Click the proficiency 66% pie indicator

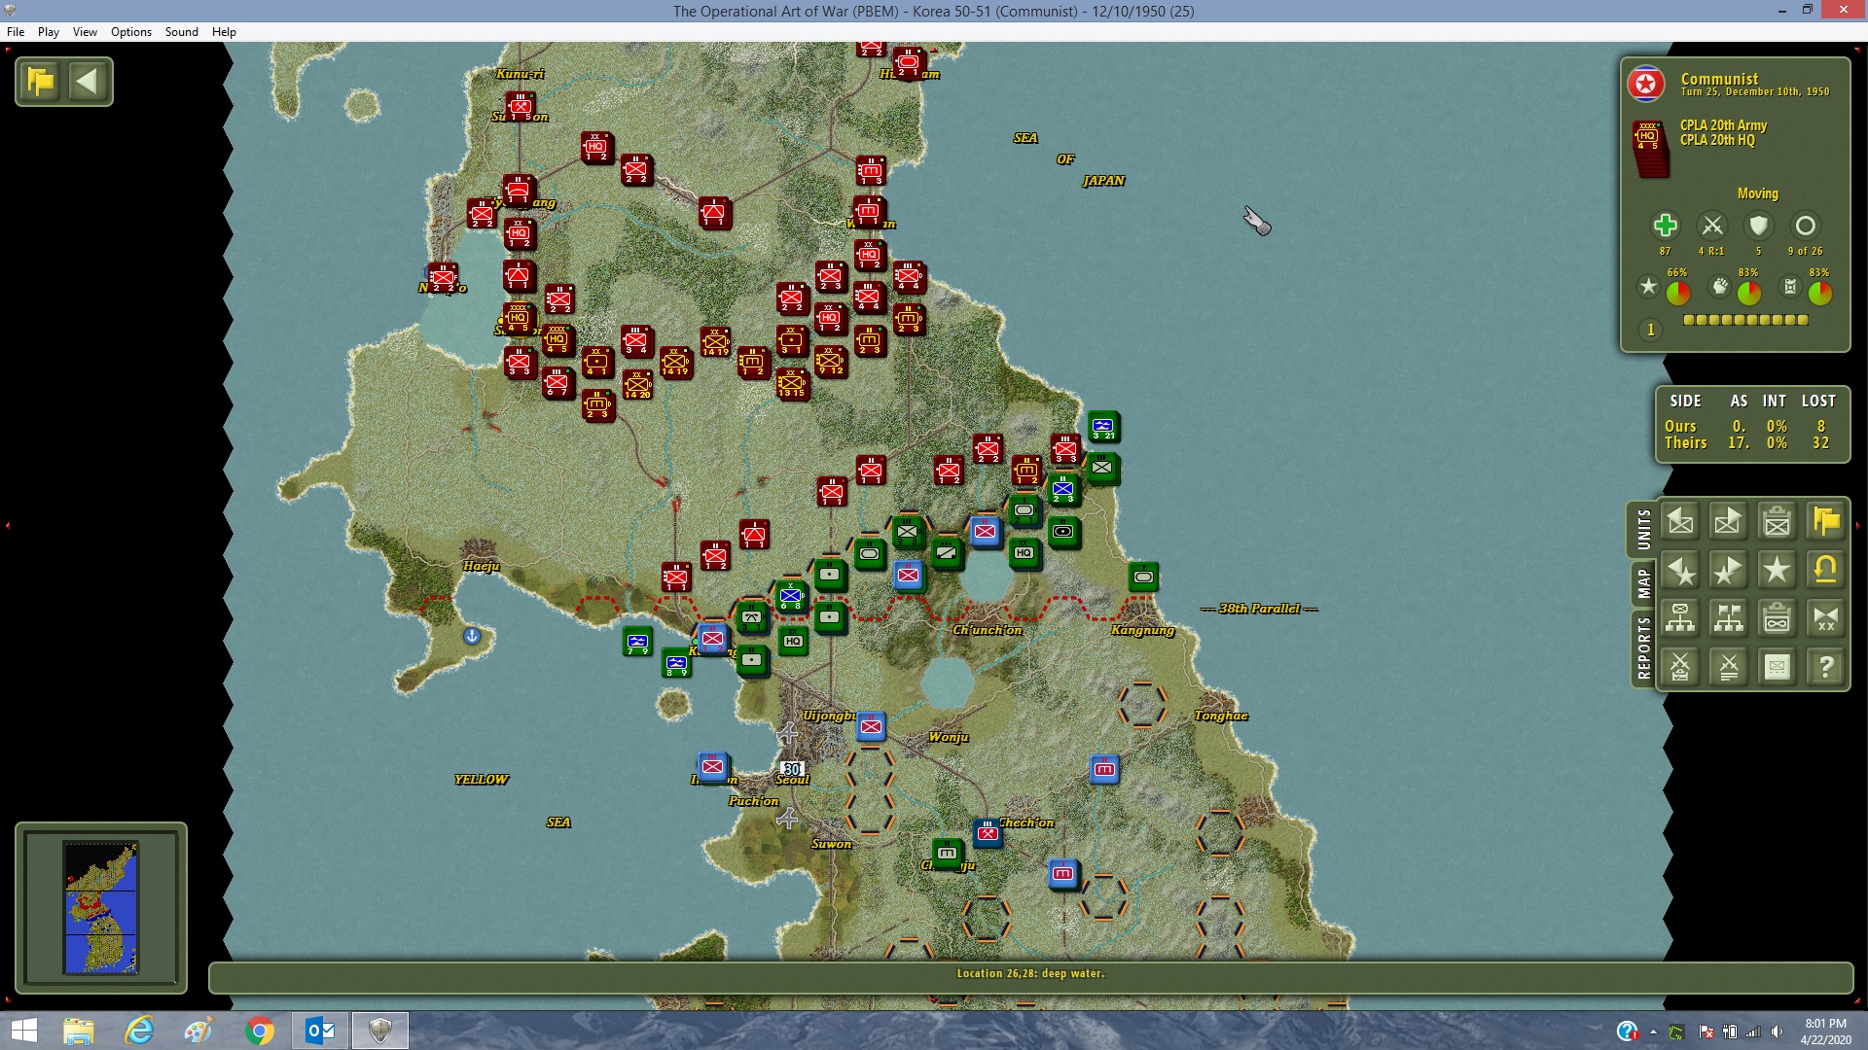(1677, 292)
